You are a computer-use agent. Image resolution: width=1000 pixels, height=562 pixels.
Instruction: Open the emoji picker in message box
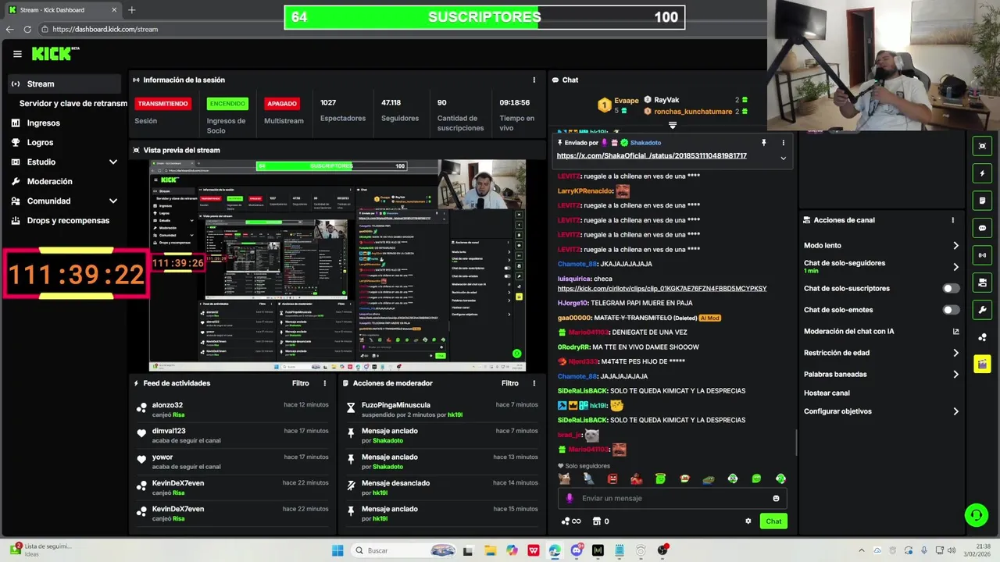[x=776, y=498]
